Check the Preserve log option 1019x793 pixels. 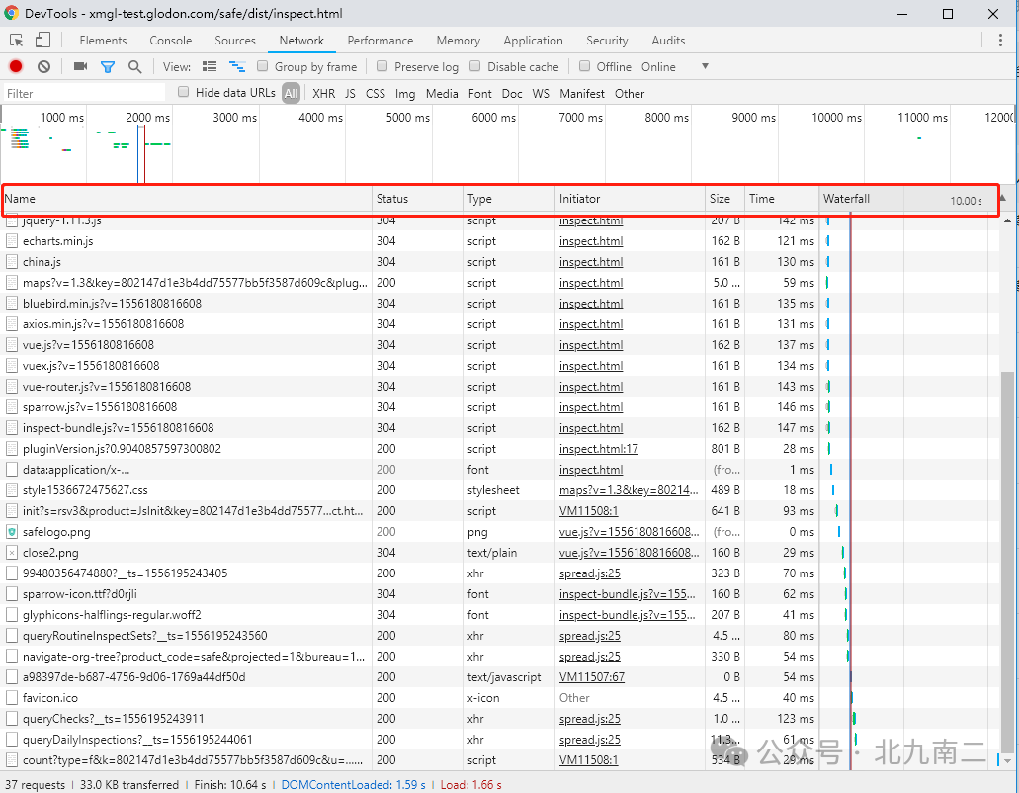(382, 67)
